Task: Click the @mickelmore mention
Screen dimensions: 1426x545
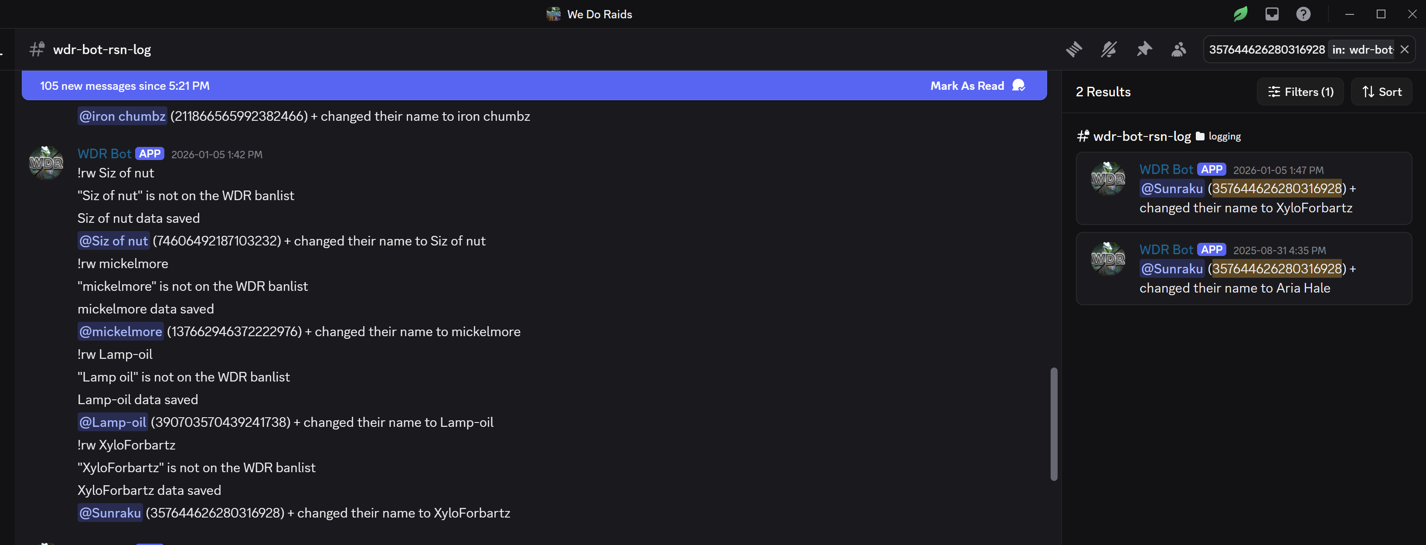Action: pos(121,332)
